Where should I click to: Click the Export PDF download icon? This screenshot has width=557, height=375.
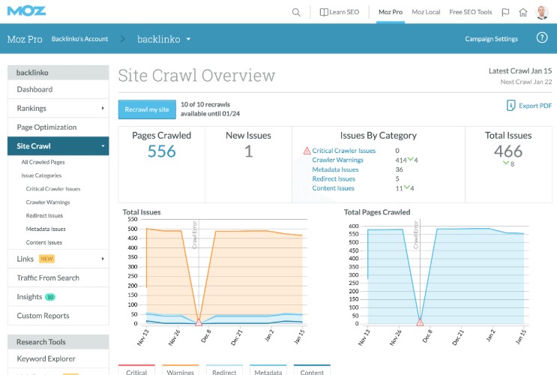click(x=511, y=106)
